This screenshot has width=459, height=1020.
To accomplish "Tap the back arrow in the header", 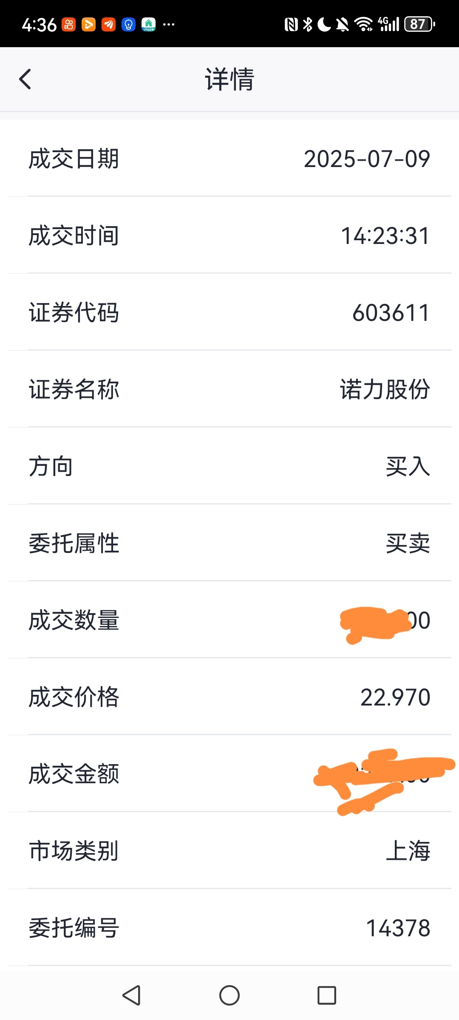I will tap(25, 79).
